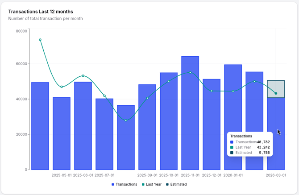Click the light Estimated segment atop 2026-03-01 bar

click(276, 89)
